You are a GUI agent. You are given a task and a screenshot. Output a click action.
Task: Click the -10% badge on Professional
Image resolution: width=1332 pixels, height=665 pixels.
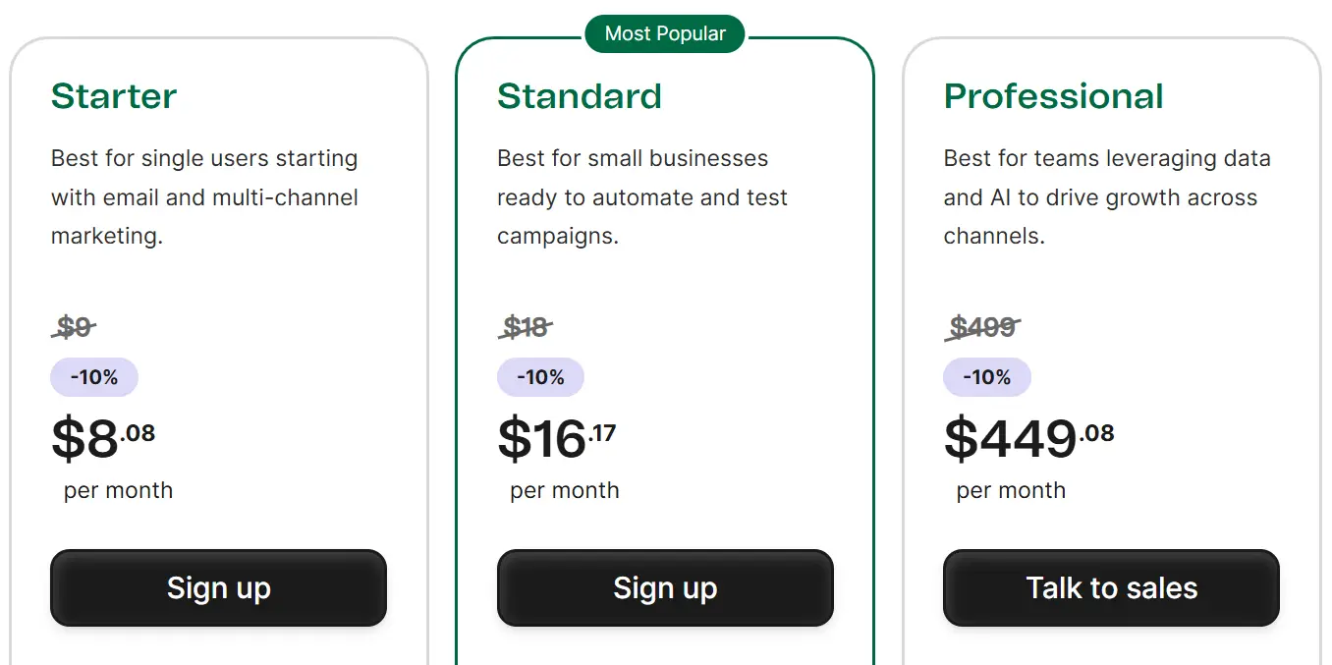click(x=987, y=377)
